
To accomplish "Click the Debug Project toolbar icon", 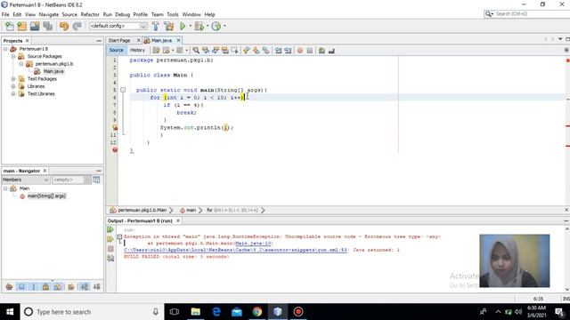I will click(x=199, y=26).
